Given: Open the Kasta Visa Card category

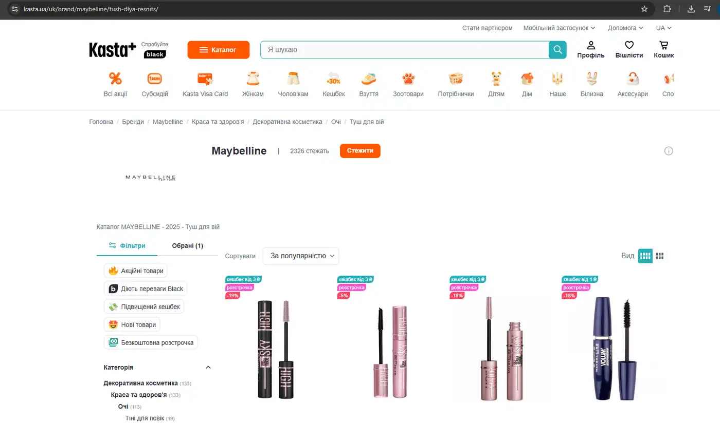Looking at the screenshot, I should (x=205, y=85).
